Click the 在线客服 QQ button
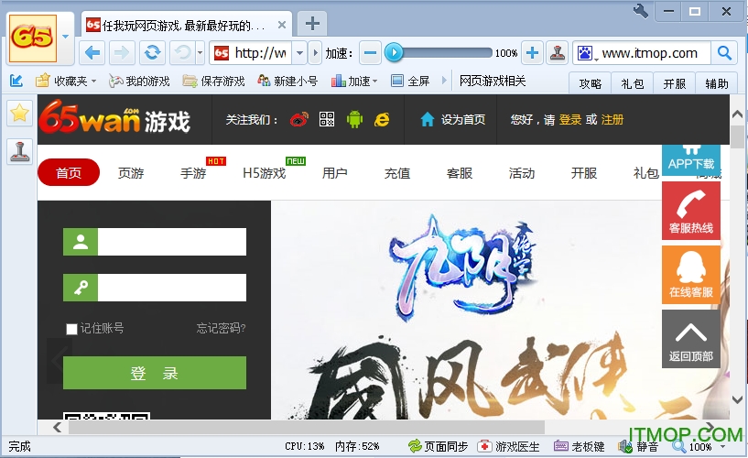 [690, 275]
